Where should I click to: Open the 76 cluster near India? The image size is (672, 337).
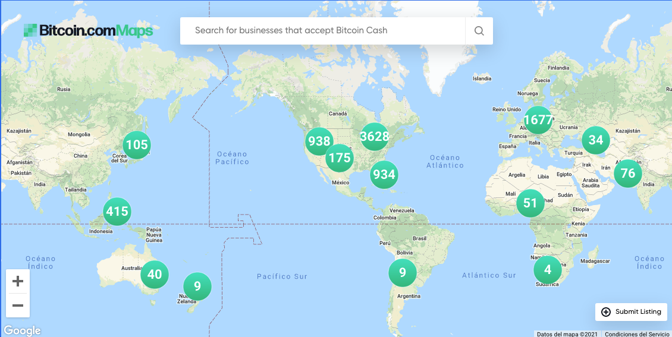[x=628, y=174]
